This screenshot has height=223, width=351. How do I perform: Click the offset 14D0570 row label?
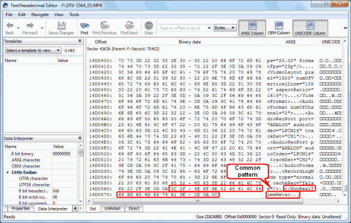coord(101,195)
